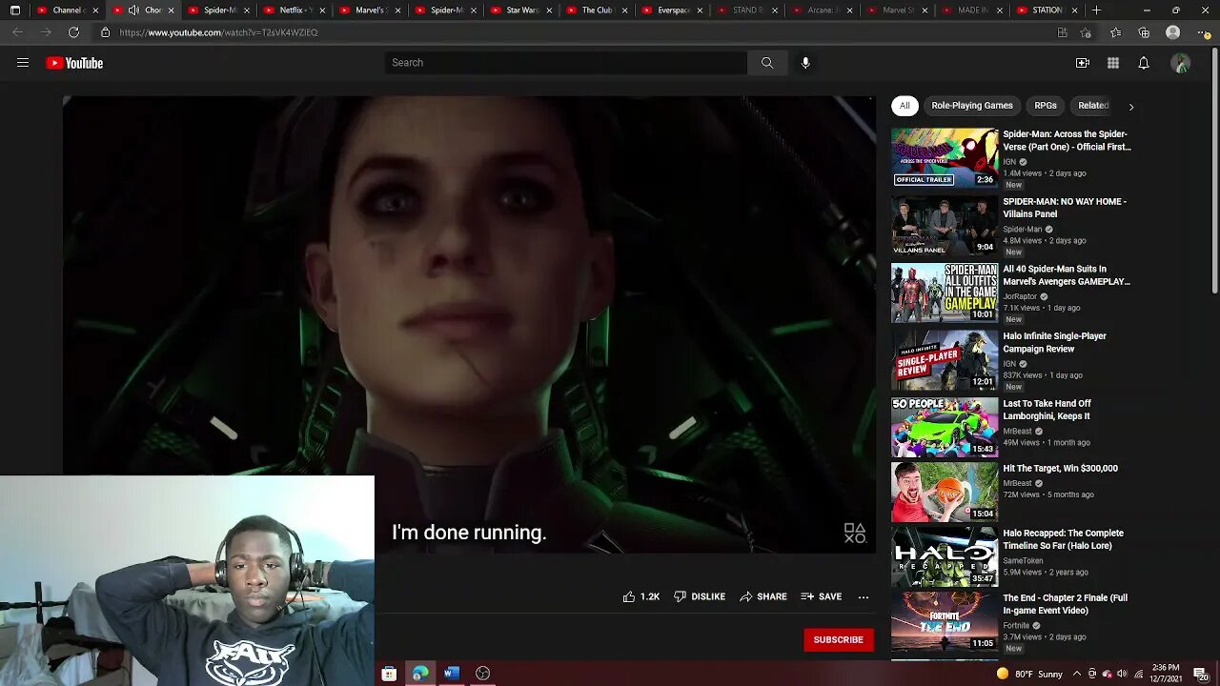Go back with the browser back arrow
This screenshot has width=1220, height=686.
(18, 32)
